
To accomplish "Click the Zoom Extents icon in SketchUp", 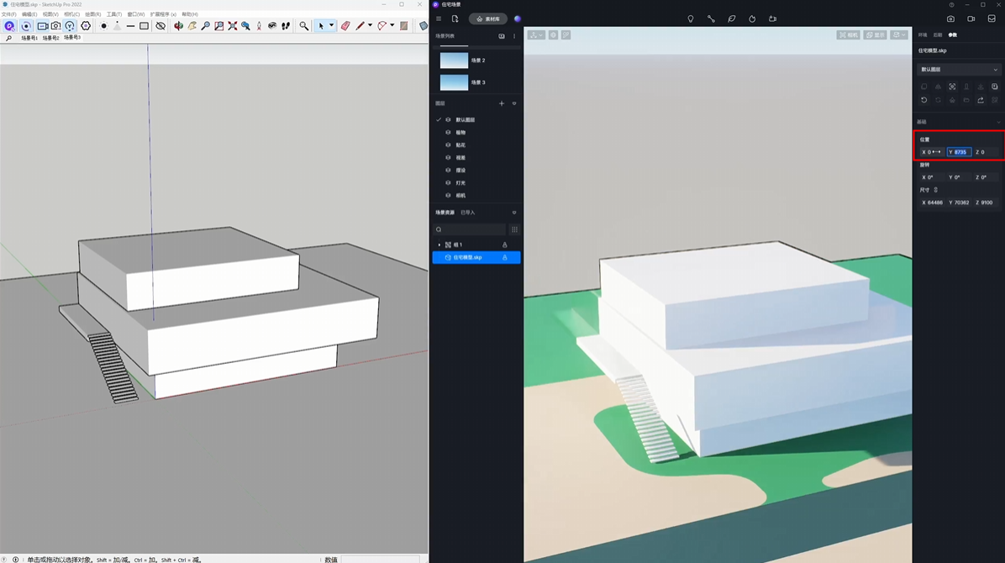I will point(233,26).
